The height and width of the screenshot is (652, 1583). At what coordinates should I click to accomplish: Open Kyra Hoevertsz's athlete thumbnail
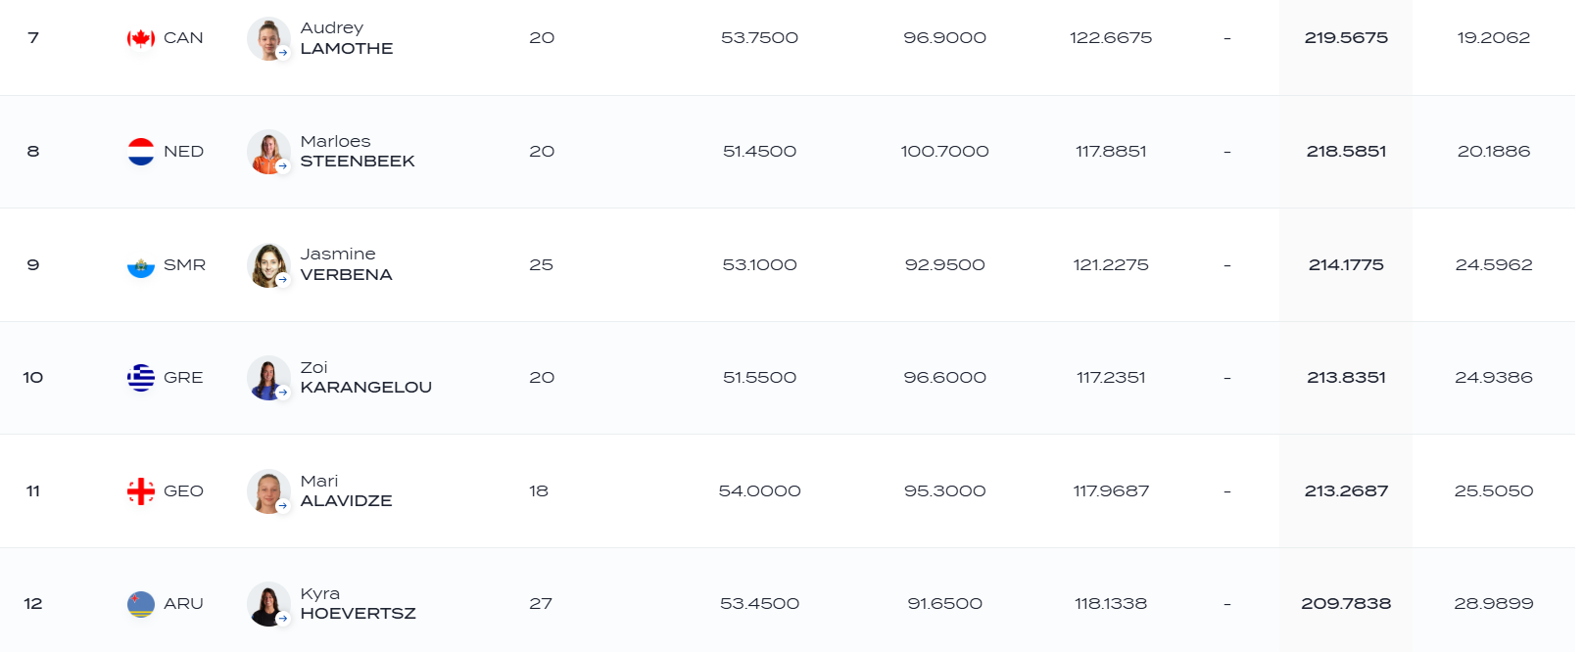(x=268, y=604)
